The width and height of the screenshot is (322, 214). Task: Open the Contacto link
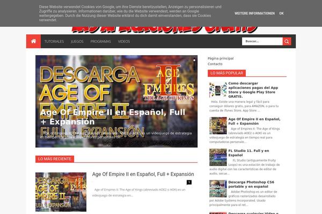coord(215,64)
